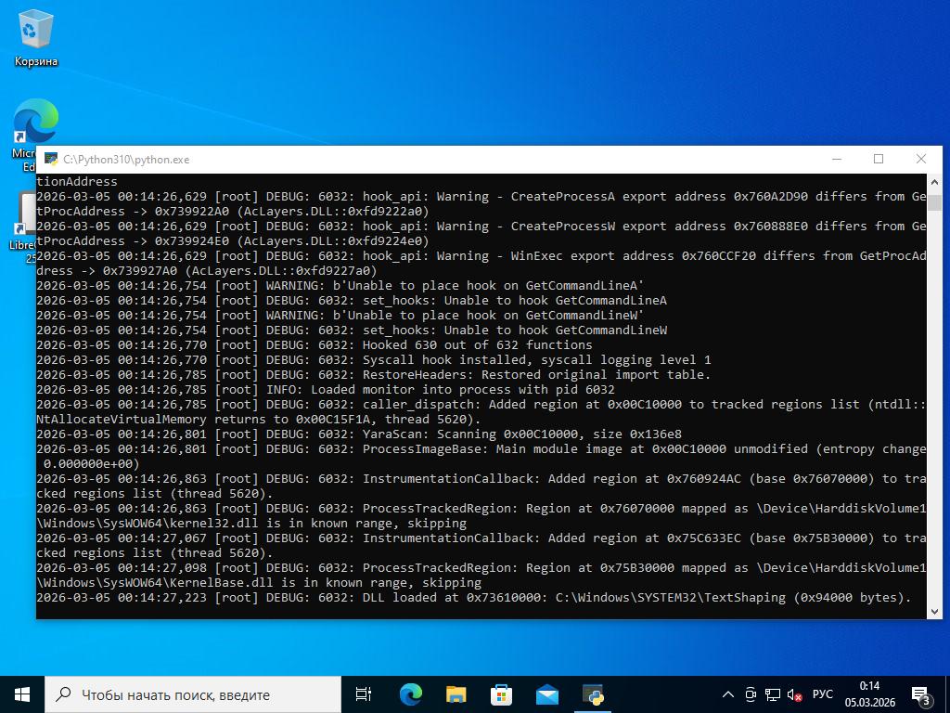The height and width of the screenshot is (713, 950).
Task: Open python.exe window system menu icon
Action: click(x=50, y=160)
